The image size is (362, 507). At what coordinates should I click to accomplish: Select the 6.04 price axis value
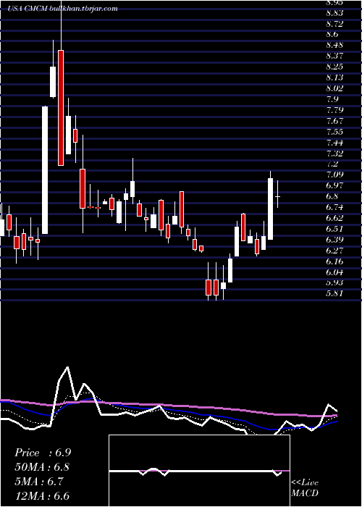click(x=334, y=272)
